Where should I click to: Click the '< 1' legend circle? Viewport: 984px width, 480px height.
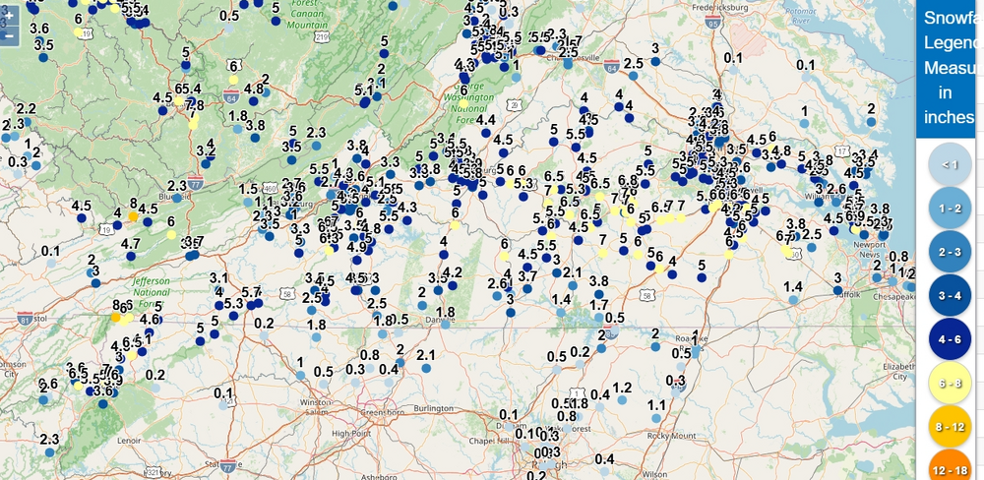(949, 165)
